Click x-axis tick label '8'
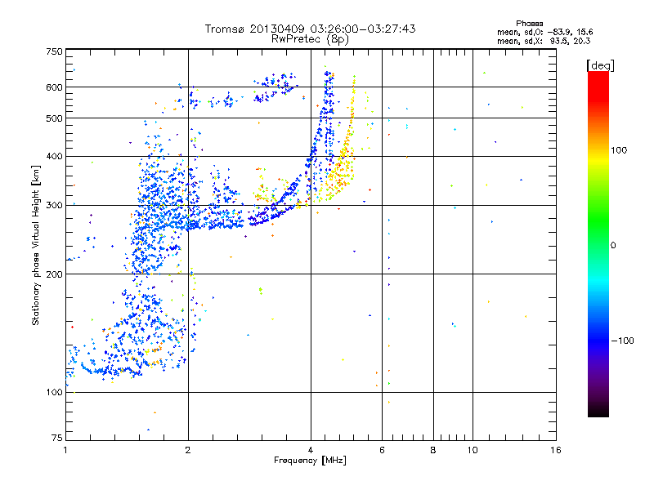The height and width of the screenshot is (490, 654). [433, 450]
